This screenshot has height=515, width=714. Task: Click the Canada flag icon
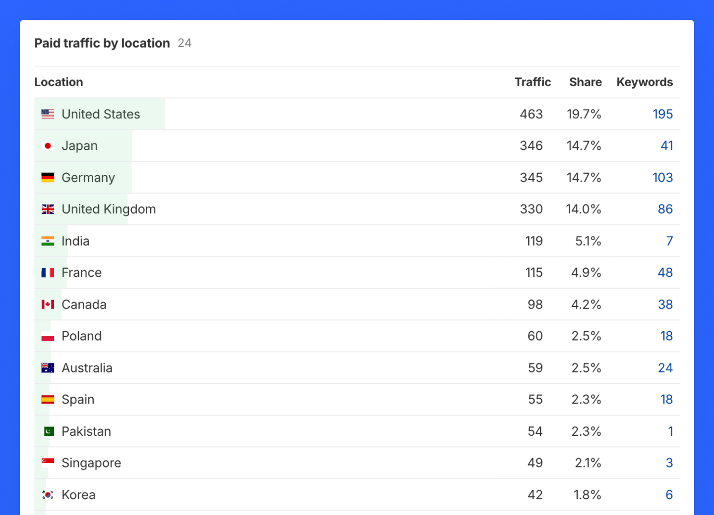[48, 305]
